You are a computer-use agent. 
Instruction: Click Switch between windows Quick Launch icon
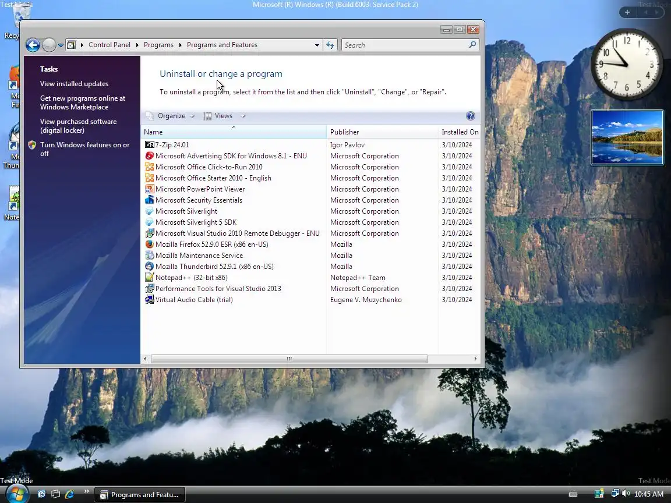click(56, 494)
